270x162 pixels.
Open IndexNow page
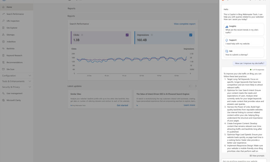(17, 42)
